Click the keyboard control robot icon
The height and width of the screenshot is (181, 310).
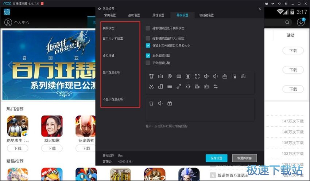(160, 76)
